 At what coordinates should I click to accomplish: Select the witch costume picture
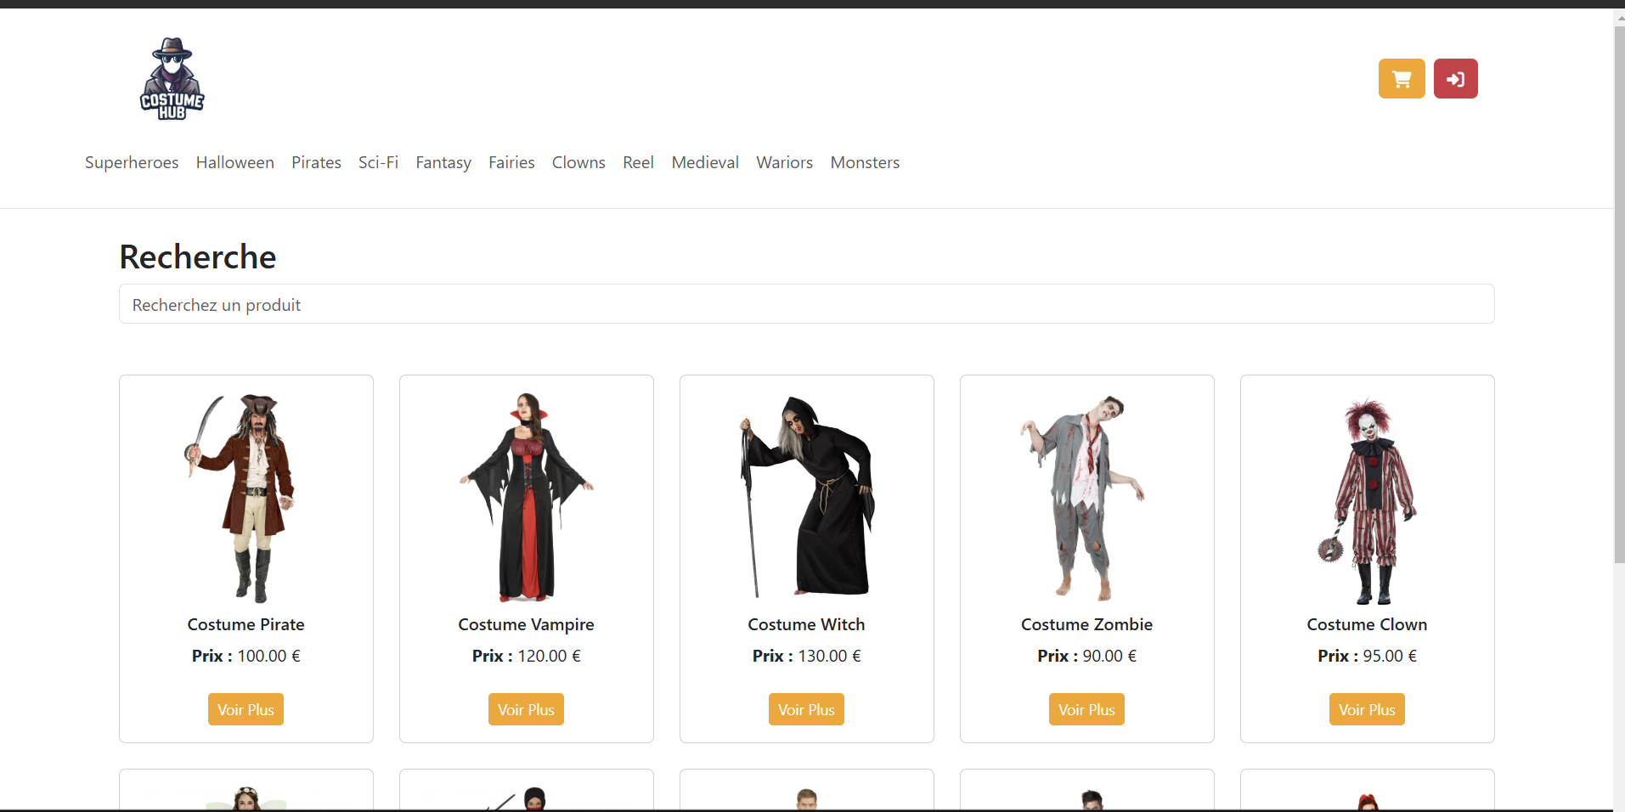point(806,498)
